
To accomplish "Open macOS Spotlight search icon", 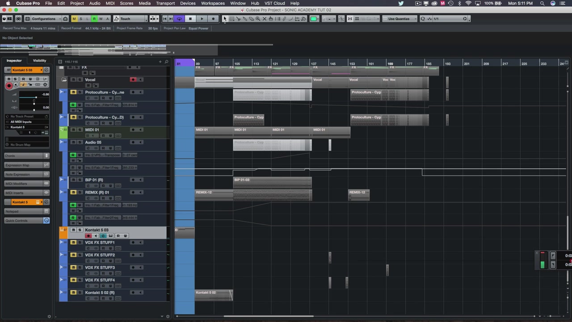I will click(x=542, y=3).
